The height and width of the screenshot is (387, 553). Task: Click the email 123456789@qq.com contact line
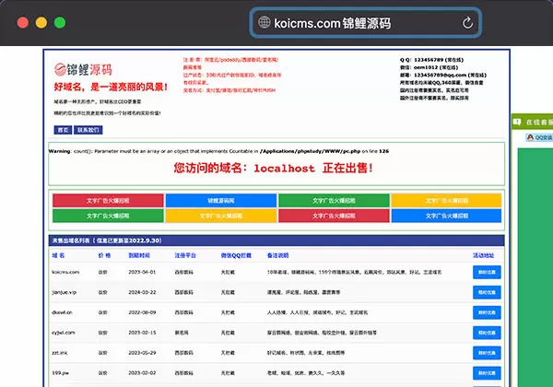click(443, 75)
